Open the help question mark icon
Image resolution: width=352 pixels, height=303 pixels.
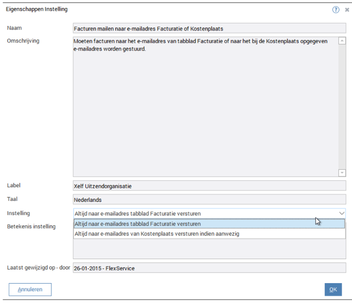(x=336, y=9)
